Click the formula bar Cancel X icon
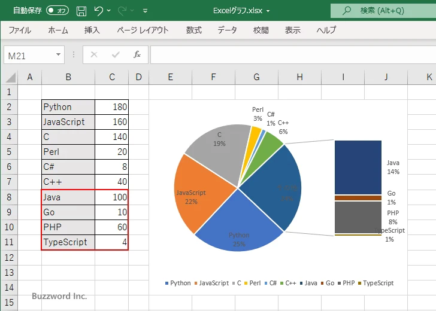This screenshot has height=311, width=436. [x=94, y=54]
